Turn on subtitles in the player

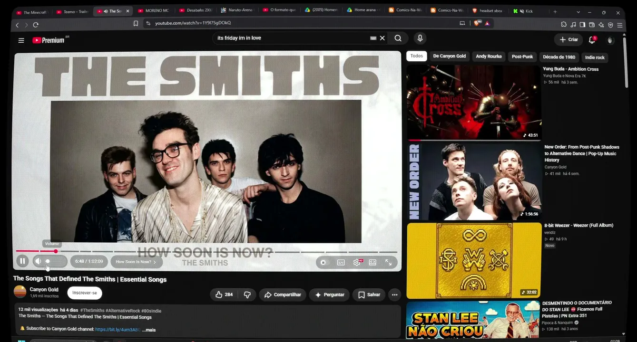click(341, 262)
